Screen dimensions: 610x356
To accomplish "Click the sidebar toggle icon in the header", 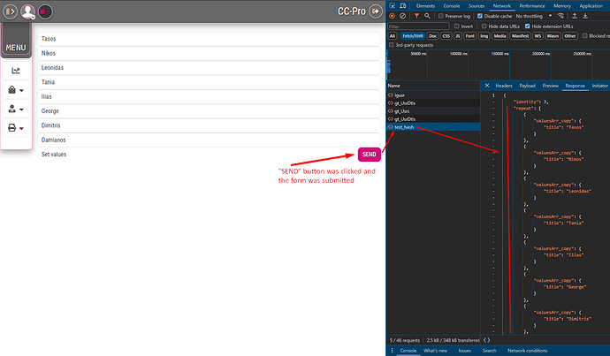I will point(10,11).
